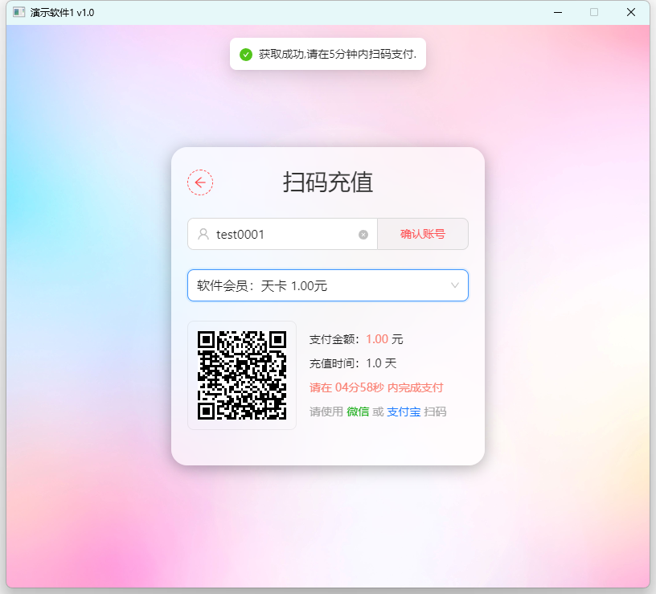
Task: Click the 请在 04分58秒 内完成支付 countdown text
Action: click(x=376, y=387)
